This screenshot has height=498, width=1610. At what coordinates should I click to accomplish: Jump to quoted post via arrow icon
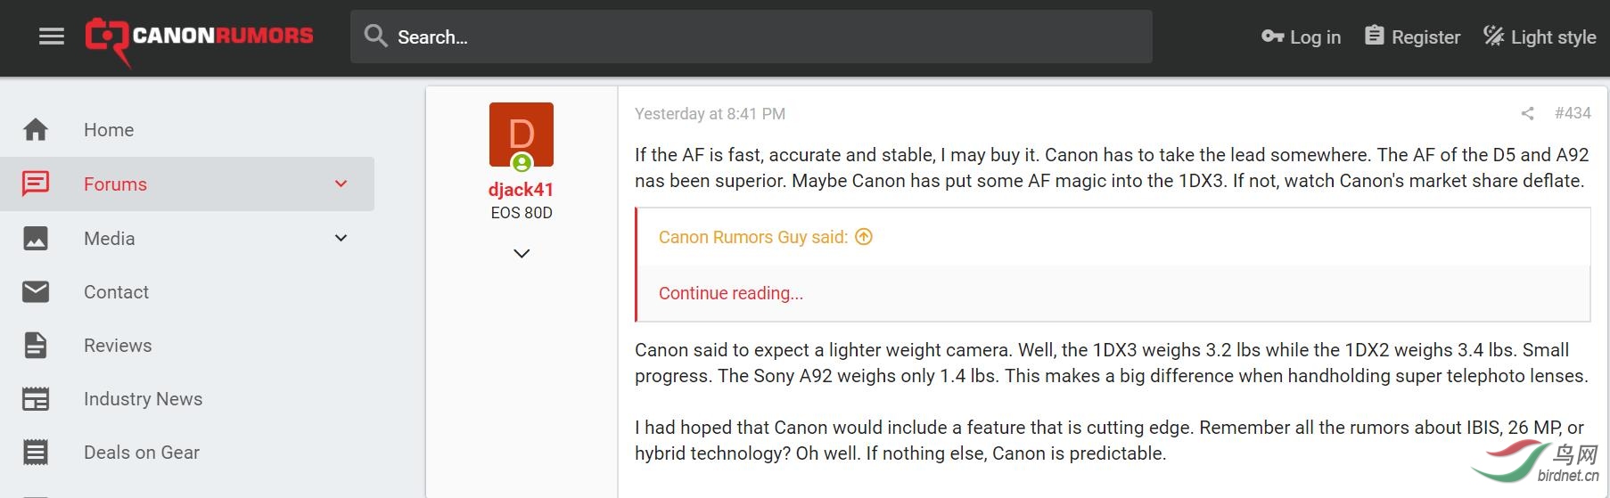click(864, 237)
